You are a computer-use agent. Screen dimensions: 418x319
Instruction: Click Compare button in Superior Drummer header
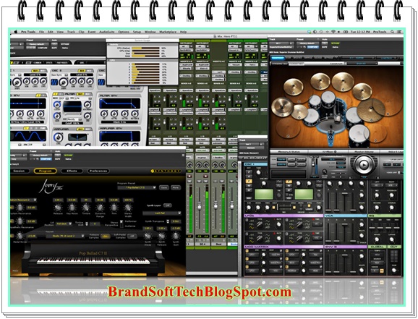314,47
